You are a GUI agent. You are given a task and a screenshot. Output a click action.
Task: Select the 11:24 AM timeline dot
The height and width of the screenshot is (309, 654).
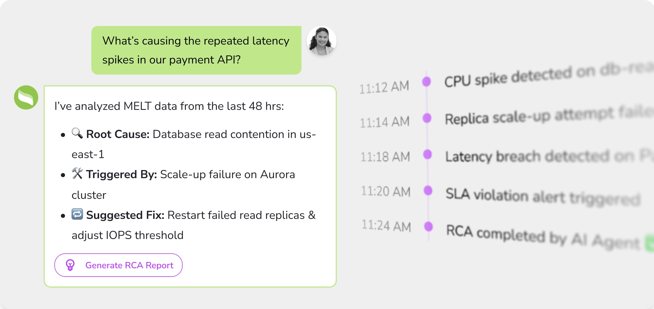[x=429, y=226]
